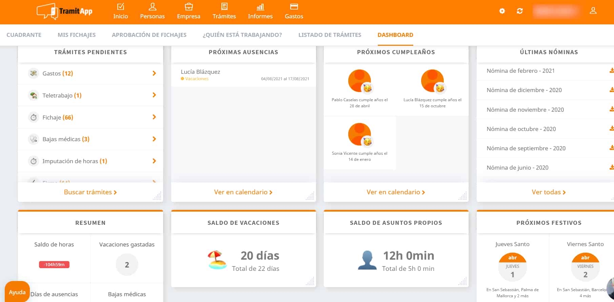Click the Gastos money icon in pending list
Viewport: 614px width, 302px height.
(x=33, y=73)
